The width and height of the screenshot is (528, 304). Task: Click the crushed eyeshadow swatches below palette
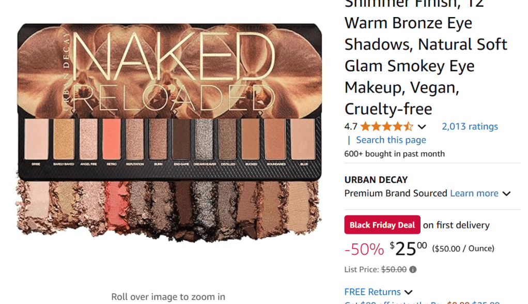tap(168, 208)
